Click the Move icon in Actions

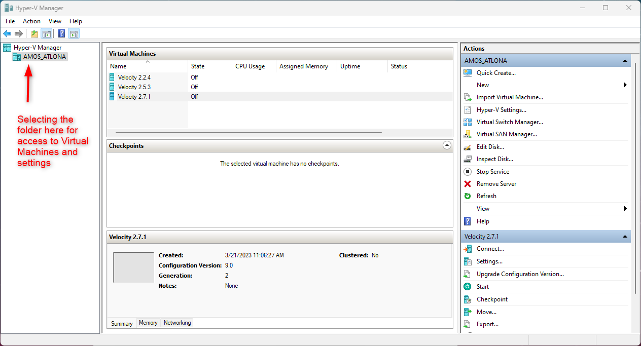click(x=468, y=312)
